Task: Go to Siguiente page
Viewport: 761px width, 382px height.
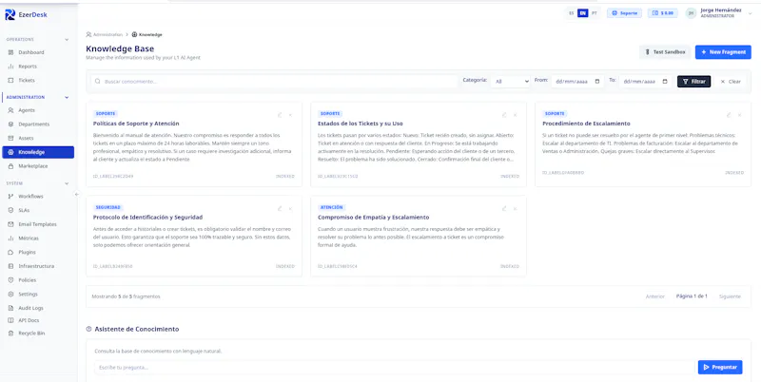Action: 730,296
